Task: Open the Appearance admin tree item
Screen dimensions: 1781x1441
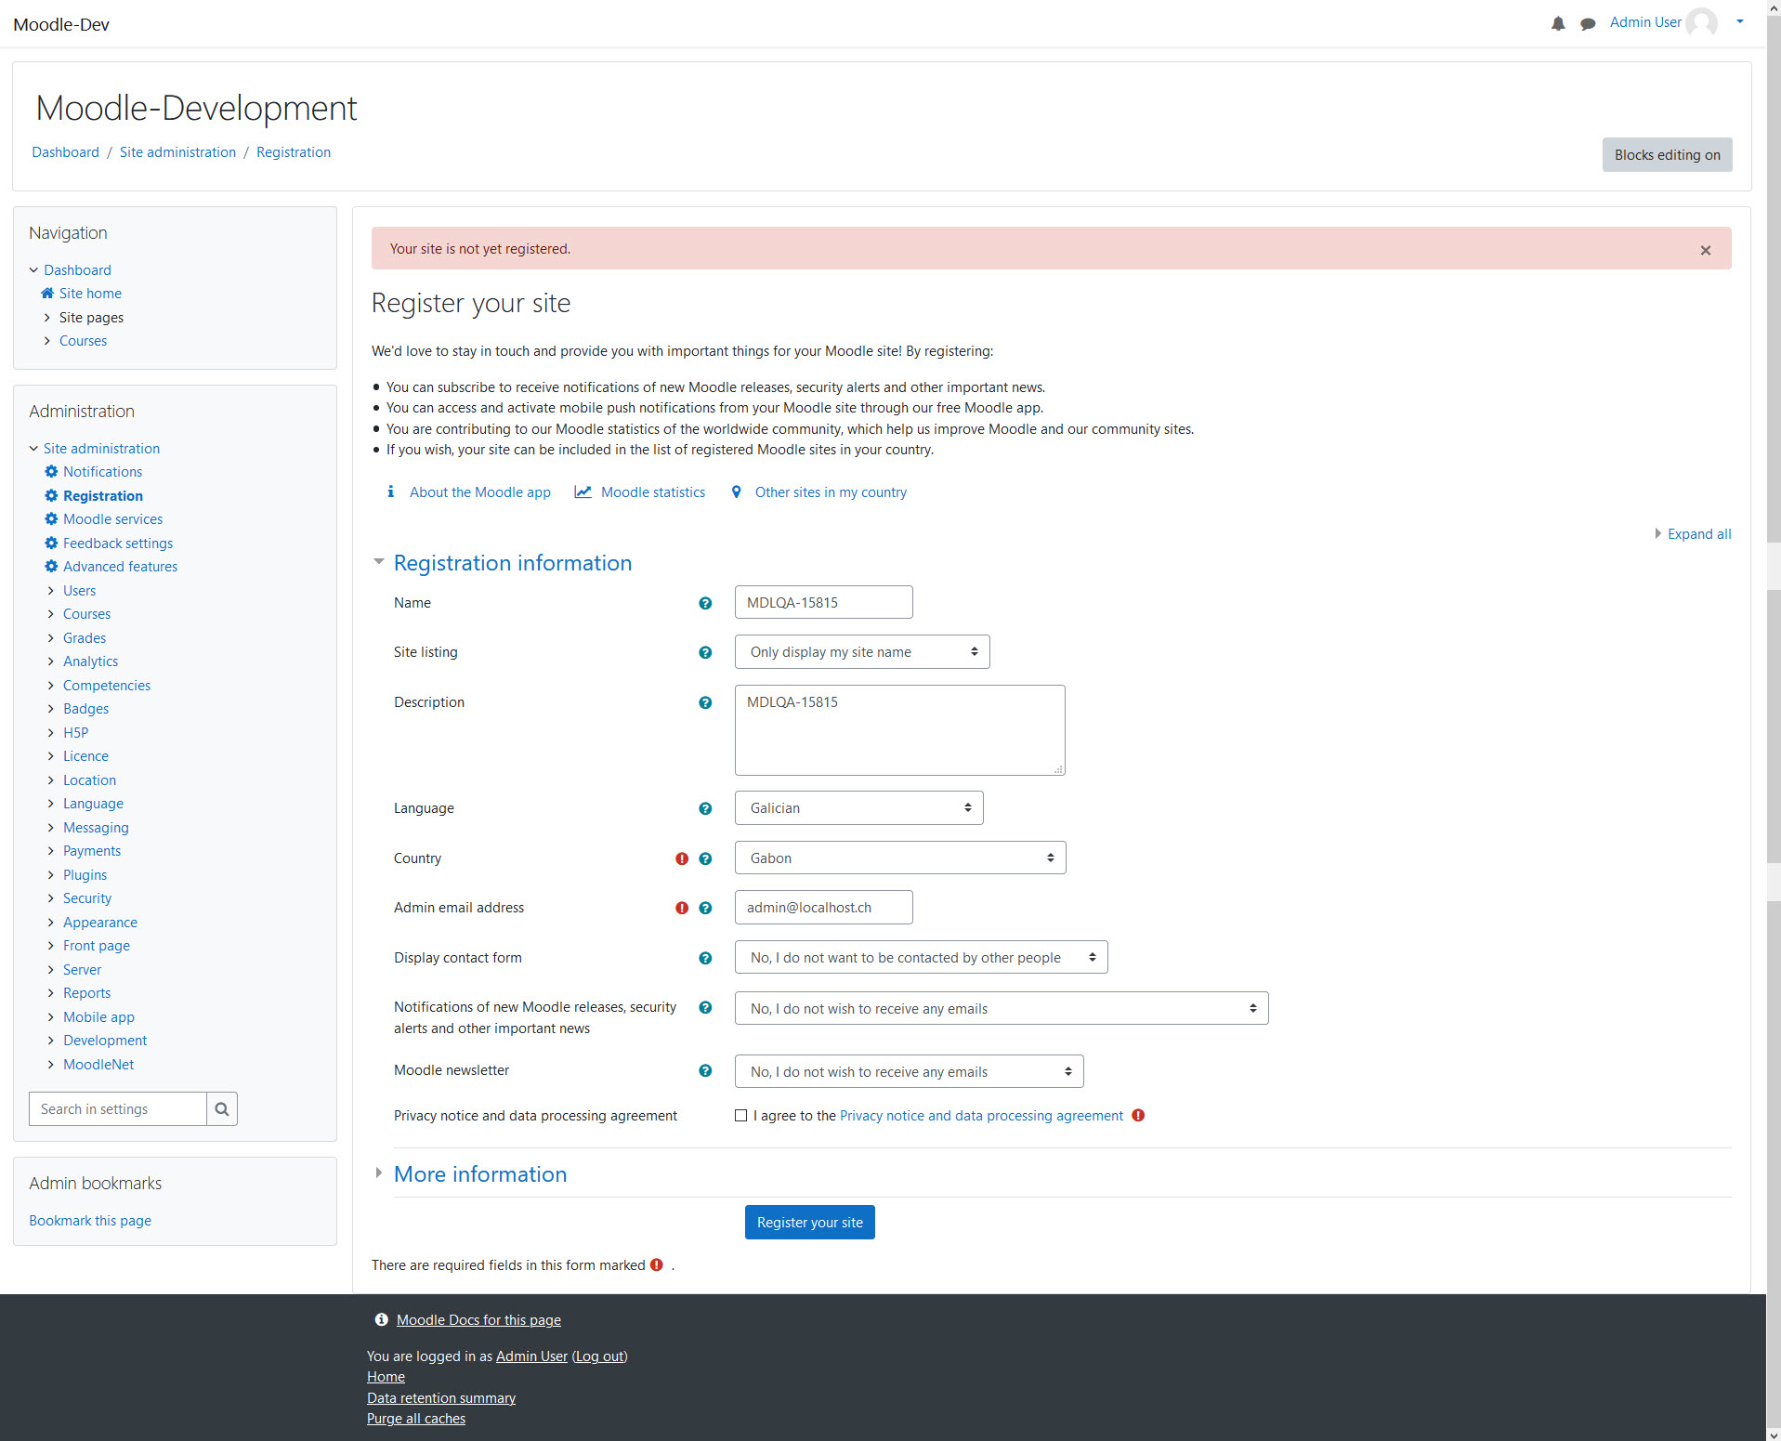Action: (x=100, y=922)
